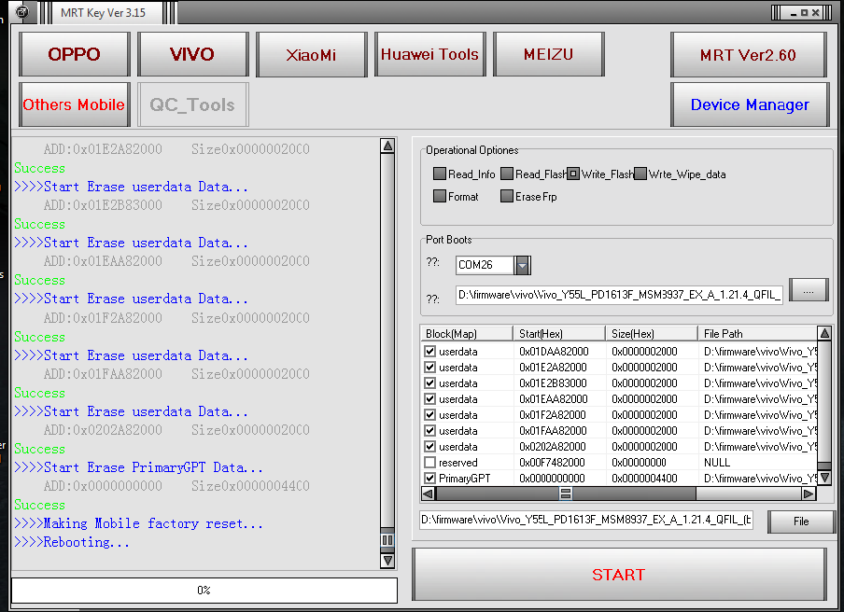The height and width of the screenshot is (612, 844).
Task: Uncheck userdata row 0x01FAA82000
Action: (x=429, y=431)
